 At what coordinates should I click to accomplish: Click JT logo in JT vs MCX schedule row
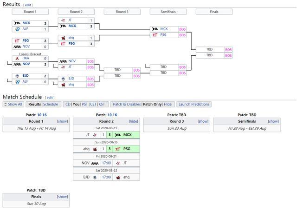[95, 135]
